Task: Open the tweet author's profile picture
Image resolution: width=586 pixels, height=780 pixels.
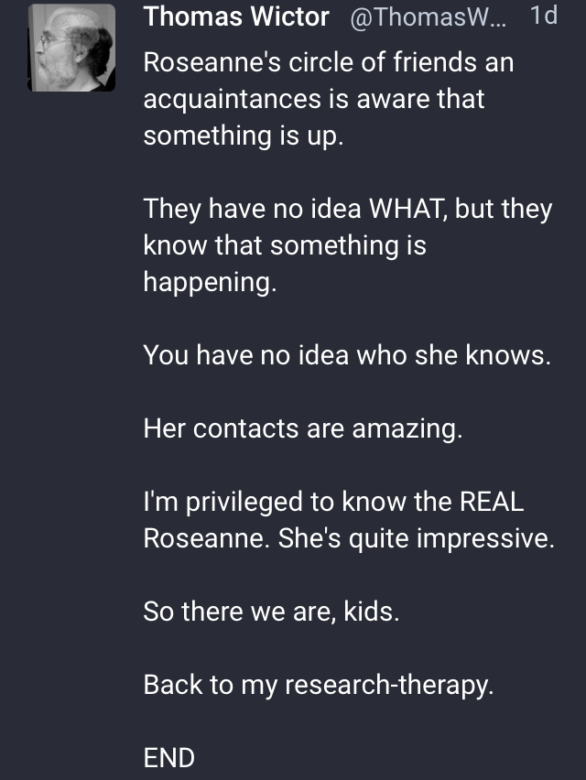Action: 71,48
